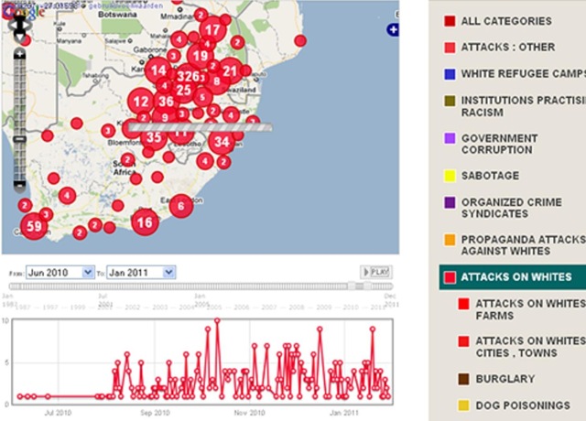This screenshot has height=421, width=586.
Task: Click the map pan control arrows
Action: [20, 27]
